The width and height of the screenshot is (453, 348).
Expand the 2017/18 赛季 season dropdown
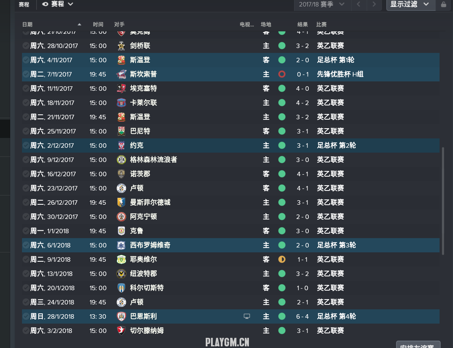click(321, 4)
